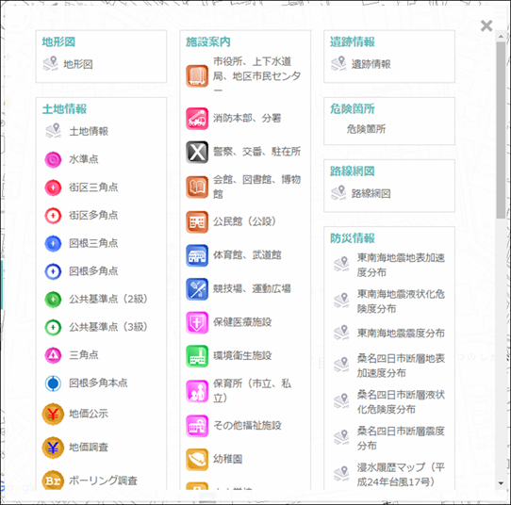Click the 土地情報 section heading
This screenshot has height=505, width=511.
(64, 109)
